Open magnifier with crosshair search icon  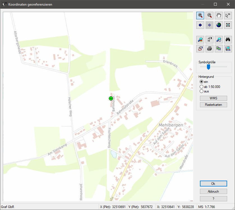pyautogui.click(x=219, y=39)
